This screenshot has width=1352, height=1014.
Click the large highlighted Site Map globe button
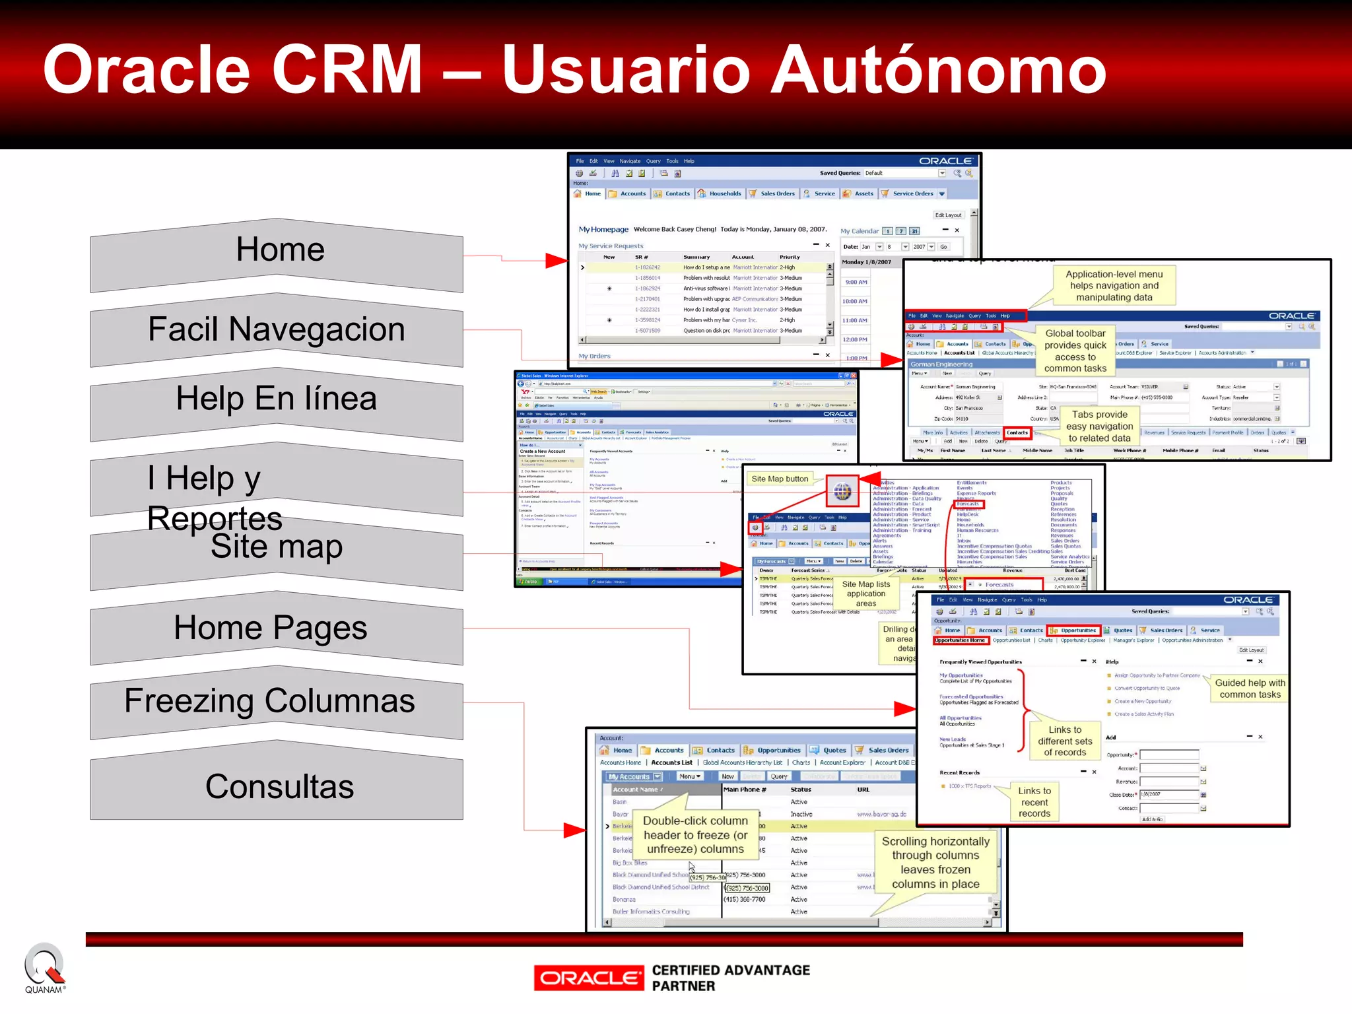(842, 491)
